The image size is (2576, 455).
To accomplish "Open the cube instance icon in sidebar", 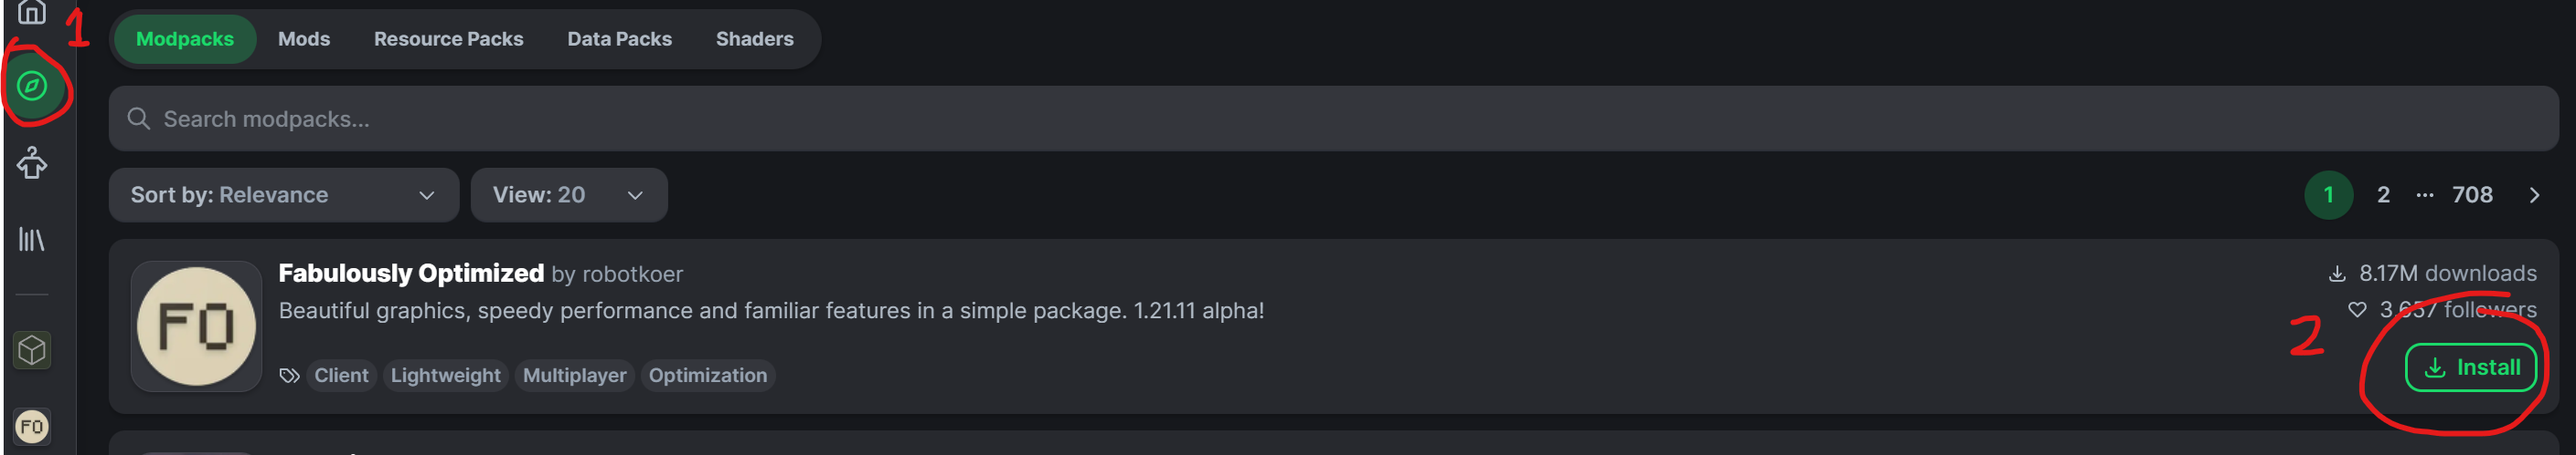I will pyautogui.click(x=32, y=350).
